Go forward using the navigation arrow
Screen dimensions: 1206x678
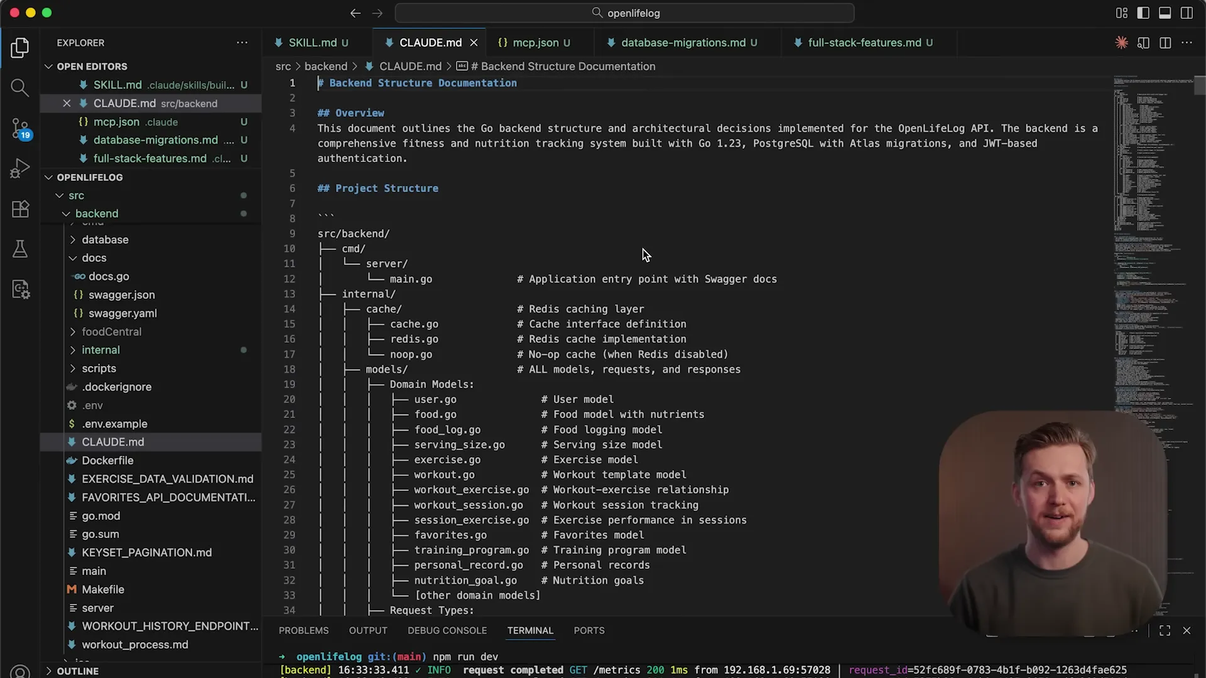click(377, 13)
